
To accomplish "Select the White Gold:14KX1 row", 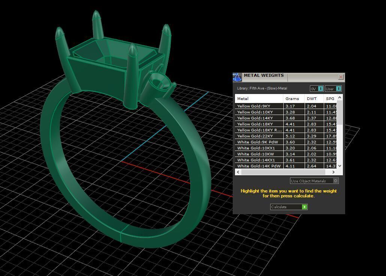I will 286,160.
